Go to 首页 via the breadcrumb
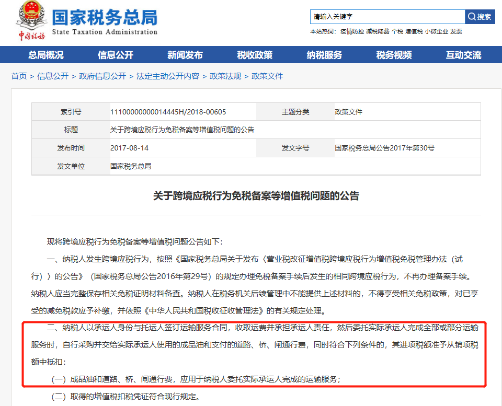This screenshot has width=502, height=406. (19, 76)
